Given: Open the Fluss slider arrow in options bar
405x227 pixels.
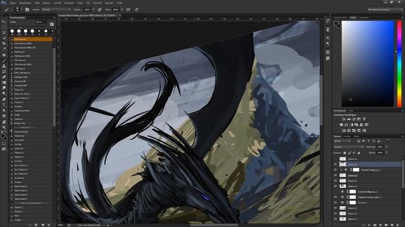Looking at the screenshot, I should coord(122,9).
